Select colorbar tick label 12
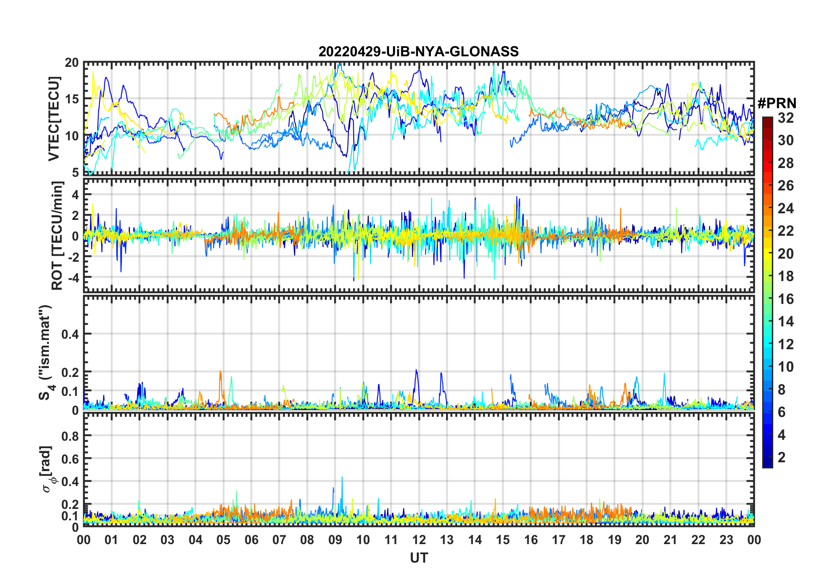The width and height of the screenshot is (838, 585). click(x=786, y=344)
